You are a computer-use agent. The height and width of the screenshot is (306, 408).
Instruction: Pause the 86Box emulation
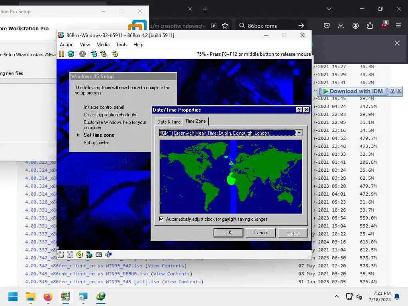62,54
